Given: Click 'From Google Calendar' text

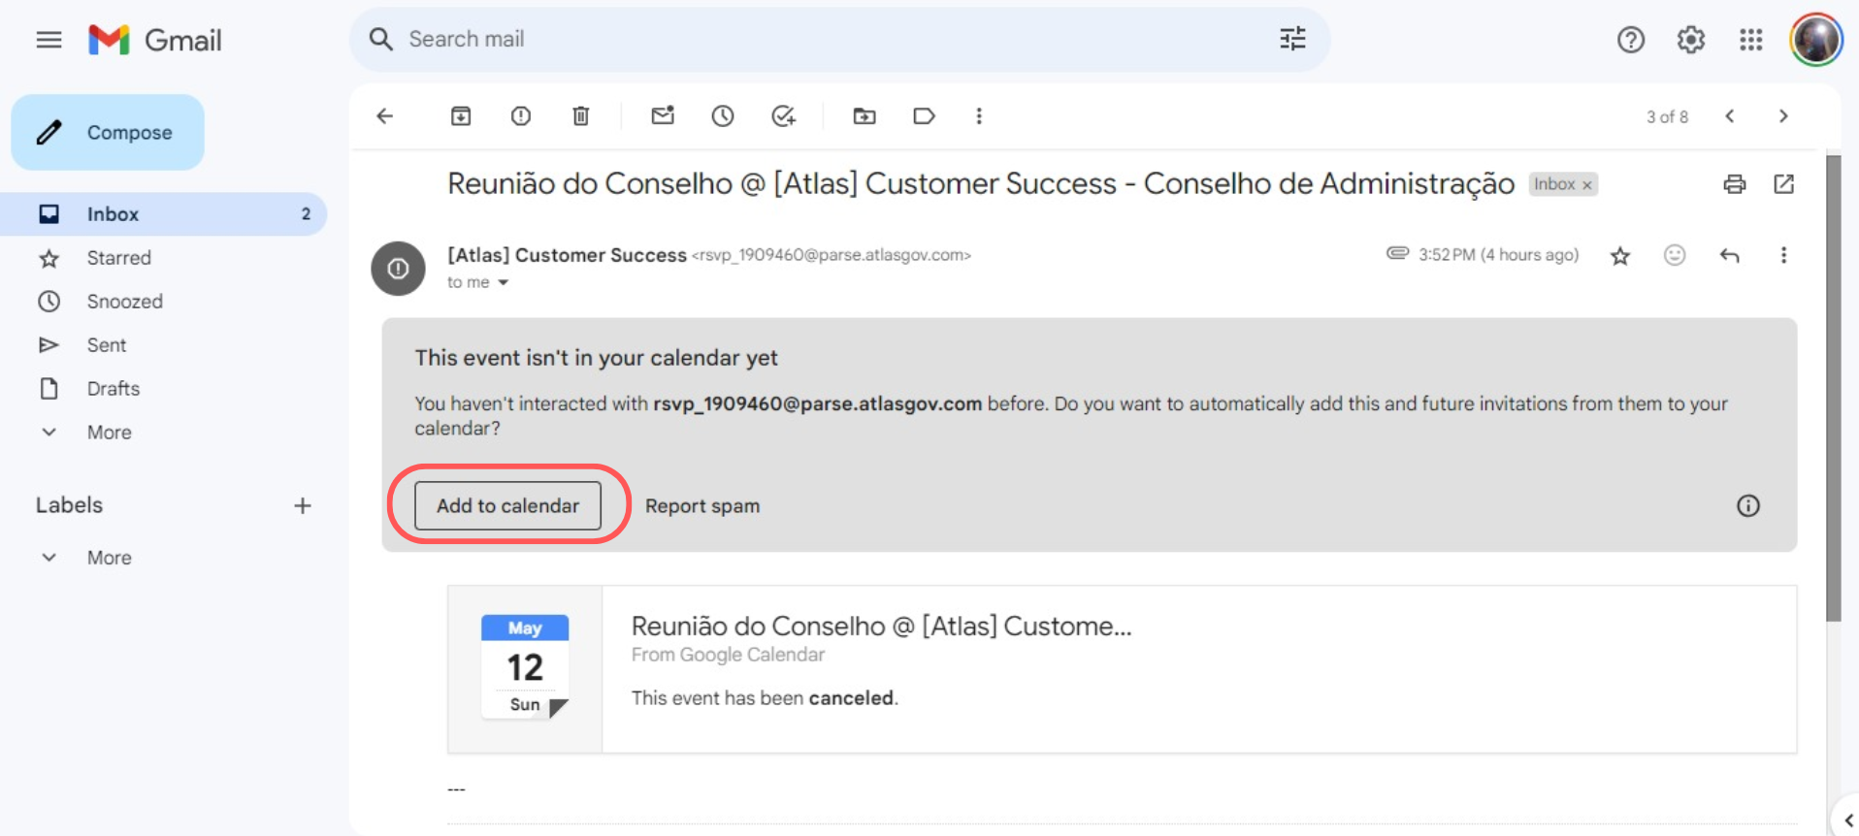Looking at the screenshot, I should tap(728, 655).
